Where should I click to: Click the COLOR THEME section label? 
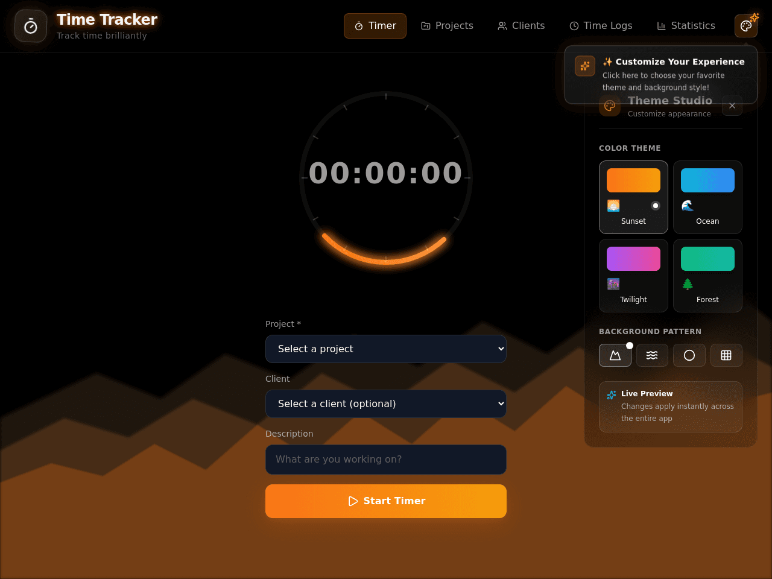point(630,148)
